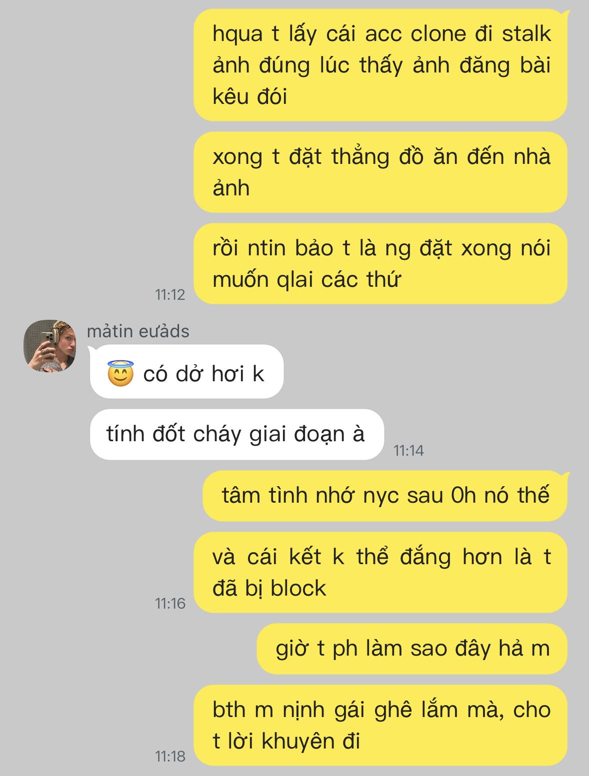Image resolution: width=589 pixels, height=776 pixels.
Task: Tap the 11:12 timestamp
Action: point(170,294)
